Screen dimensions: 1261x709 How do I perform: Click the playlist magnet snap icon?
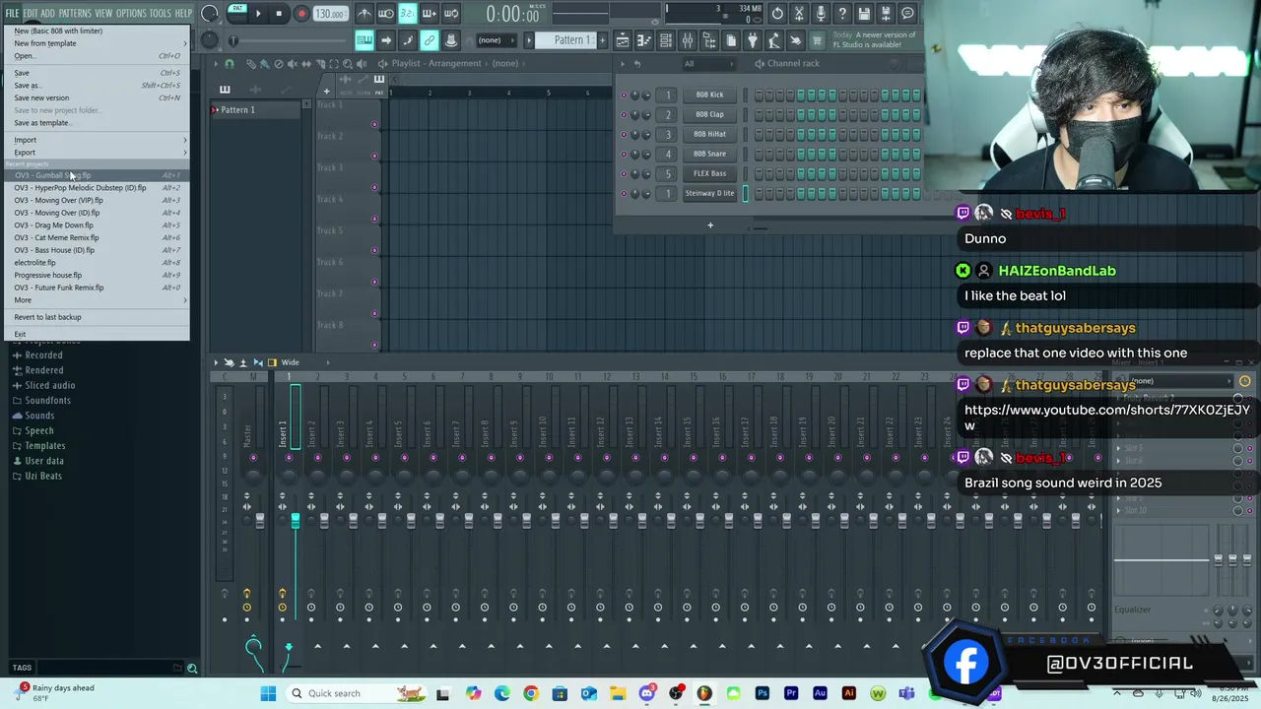tap(230, 63)
